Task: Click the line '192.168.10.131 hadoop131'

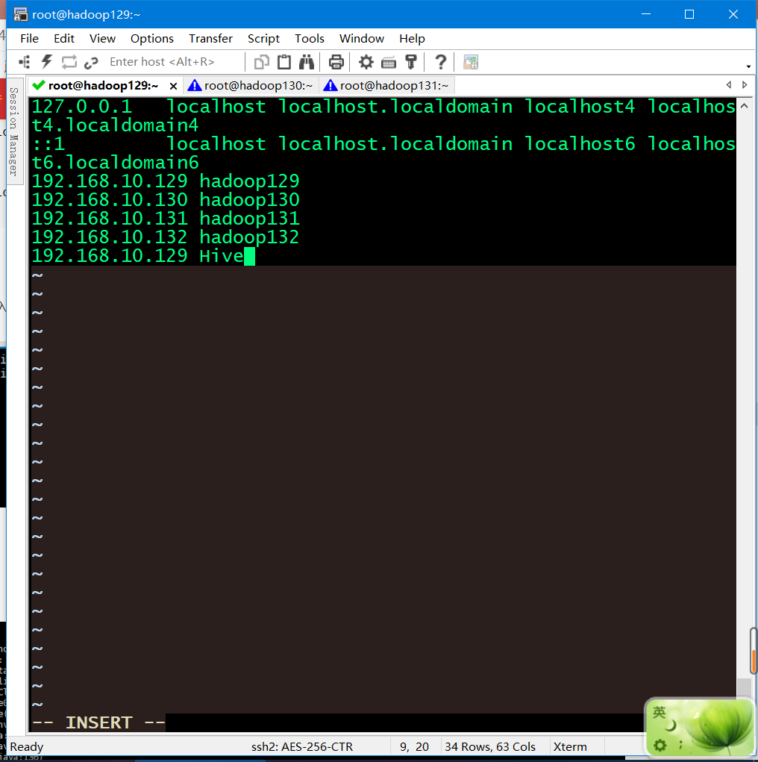Action: [165, 218]
